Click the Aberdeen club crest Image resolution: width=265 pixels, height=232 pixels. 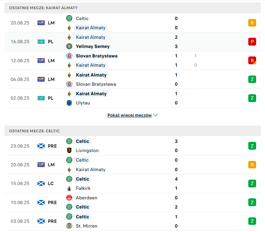click(69, 198)
